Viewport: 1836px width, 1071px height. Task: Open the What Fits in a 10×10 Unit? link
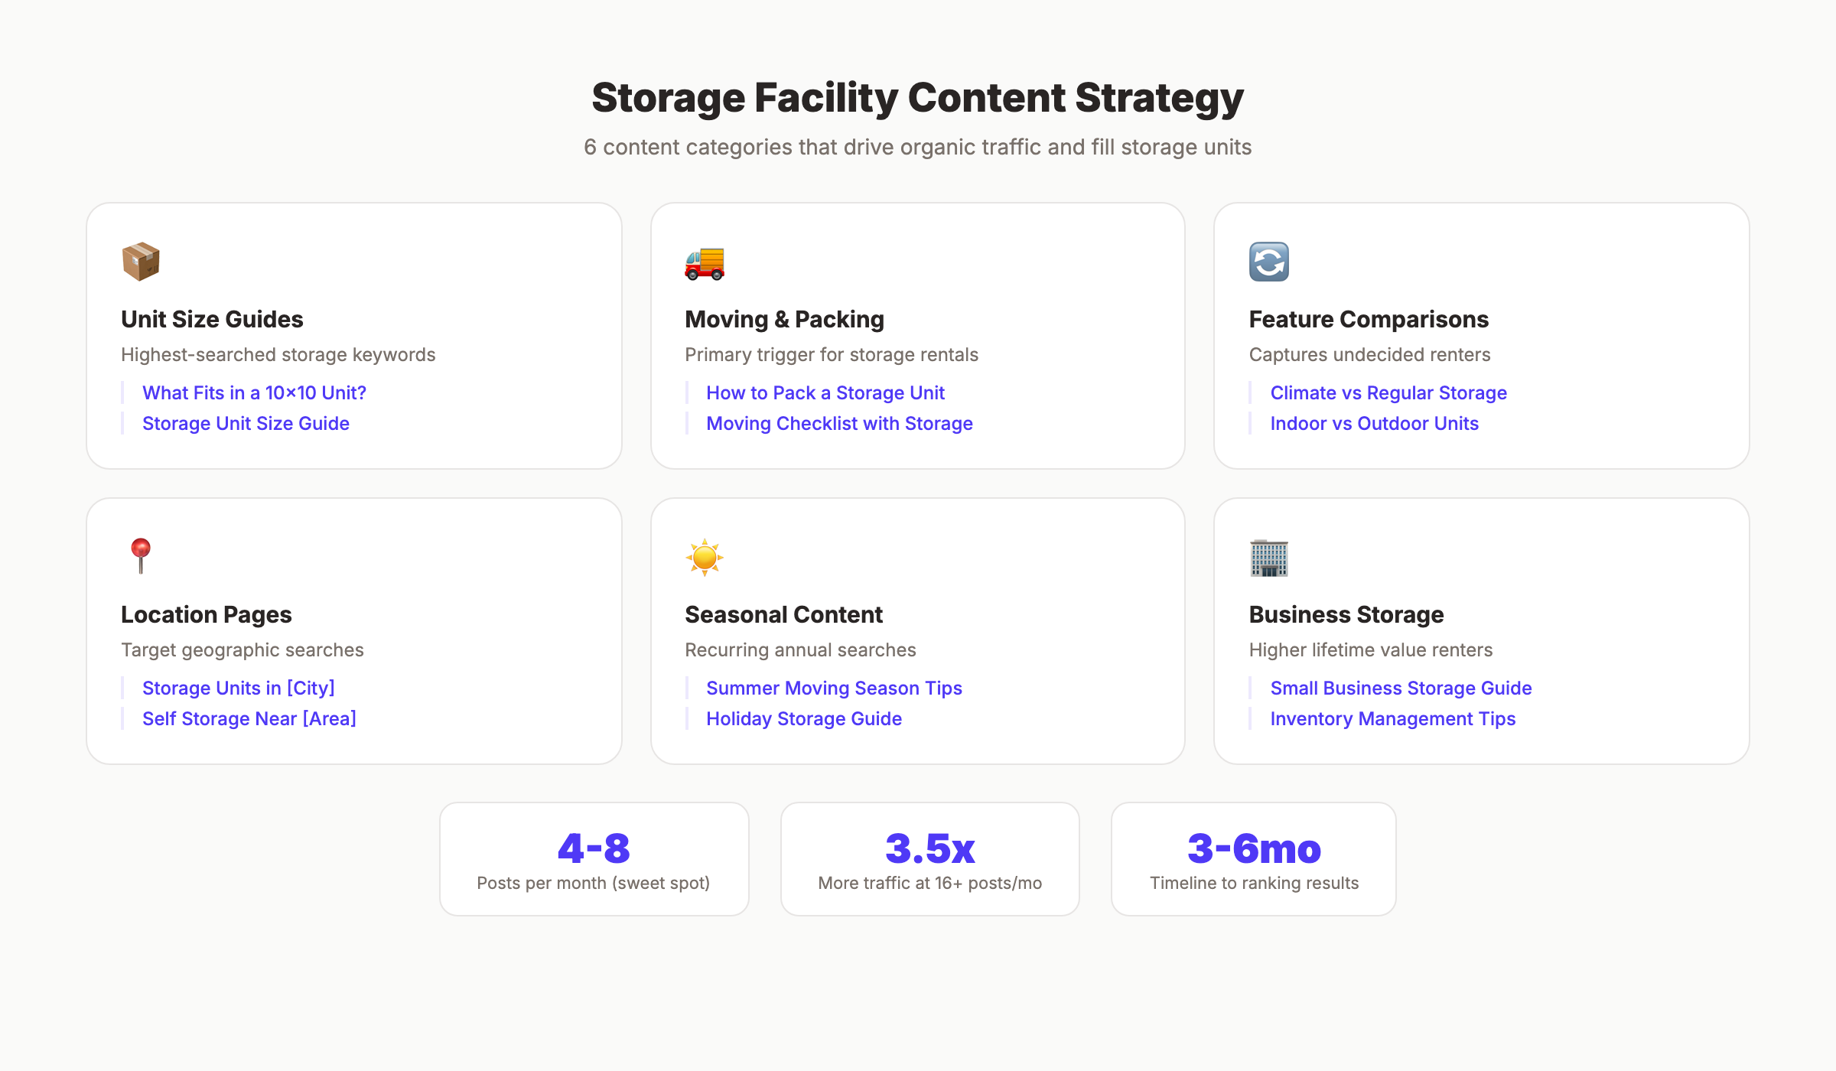pyautogui.click(x=254, y=392)
